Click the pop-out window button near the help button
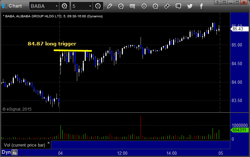 coord(224,2)
